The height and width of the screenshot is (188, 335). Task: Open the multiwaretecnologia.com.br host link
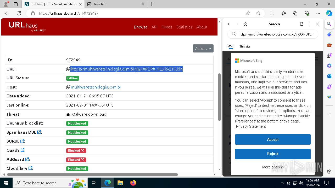pos(96,87)
